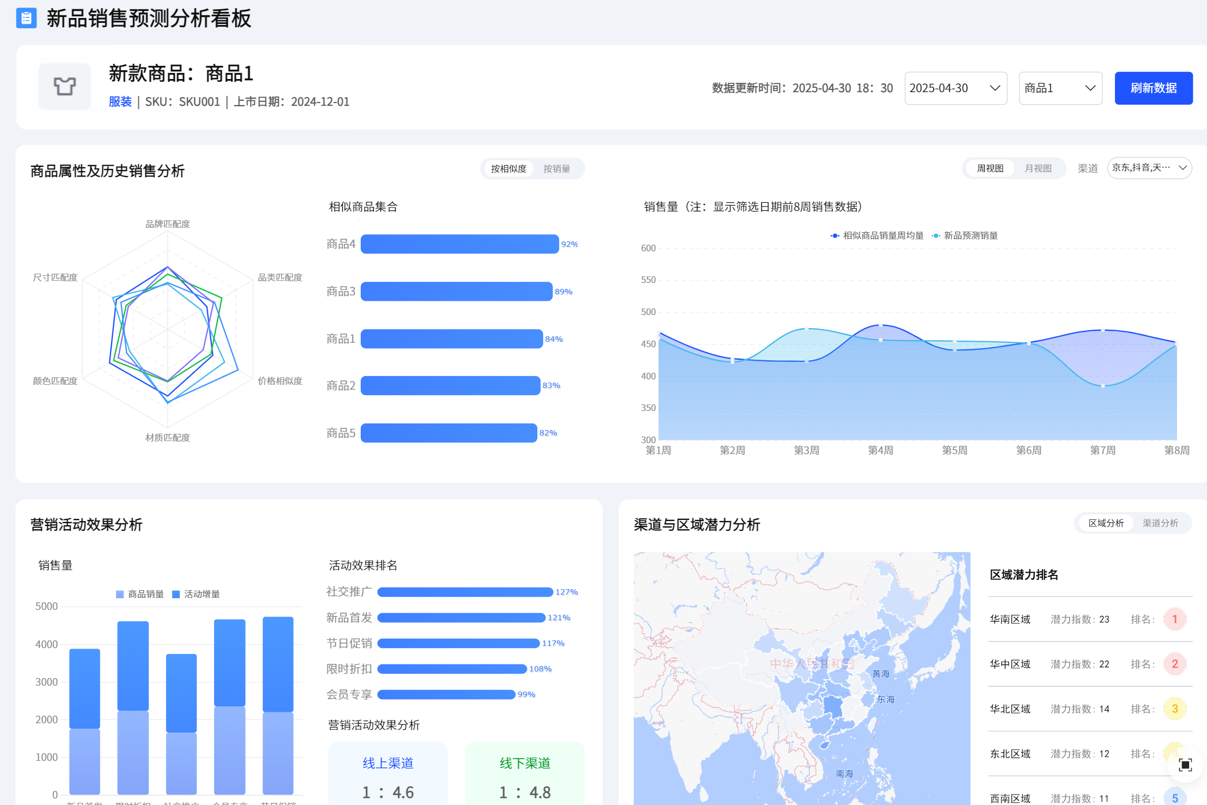This screenshot has width=1207, height=805.
Task: Select the 周视图 tab
Action: tap(990, 168)
